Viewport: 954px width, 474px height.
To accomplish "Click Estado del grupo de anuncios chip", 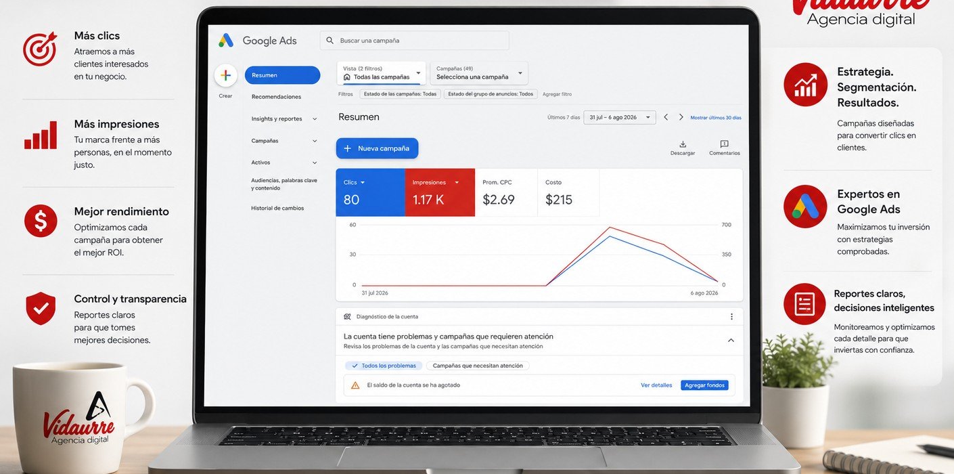I will coord(491,94).
